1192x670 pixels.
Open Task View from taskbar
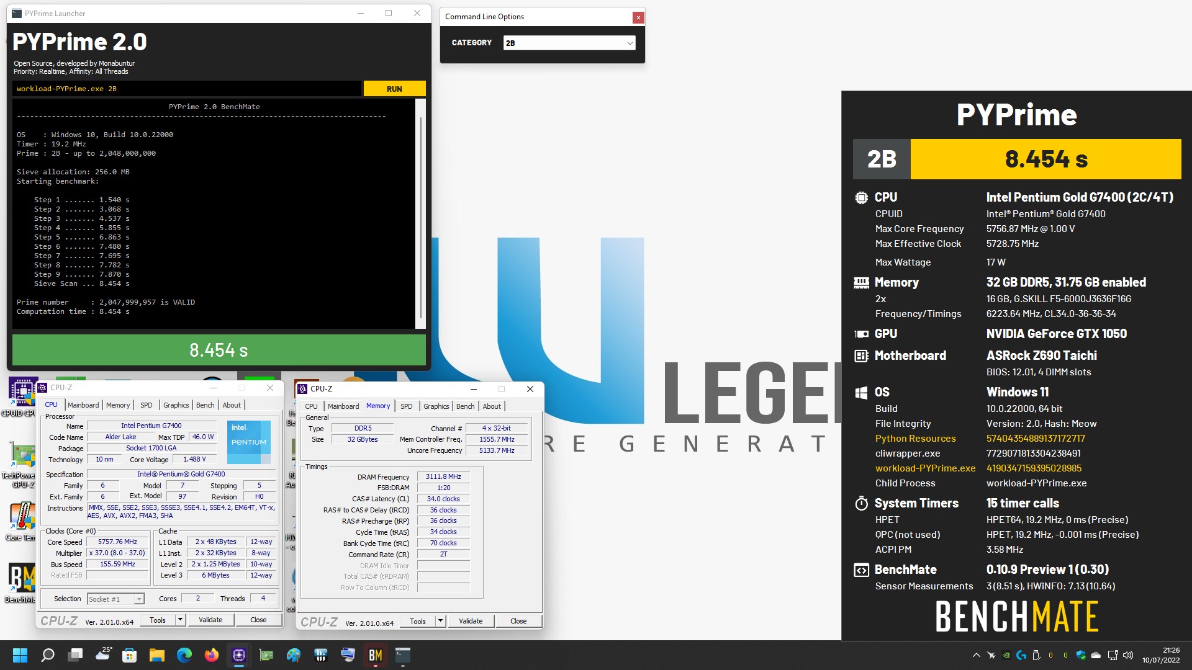click(x=76, y=655)
